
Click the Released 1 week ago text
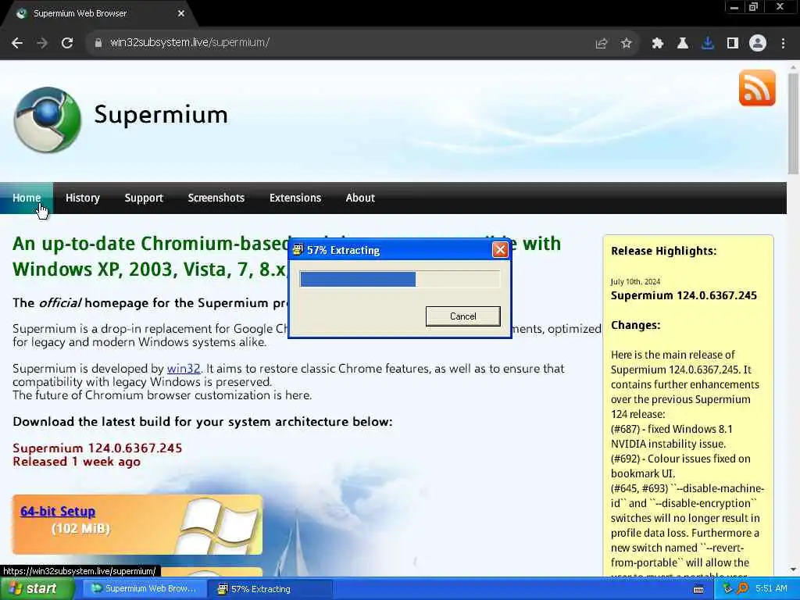[x=77, y=462]
